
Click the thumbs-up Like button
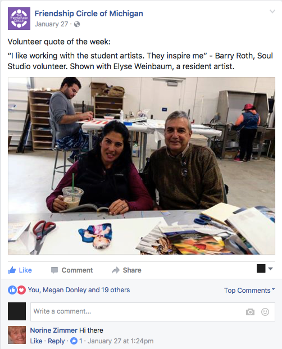(x=20, y=270)
